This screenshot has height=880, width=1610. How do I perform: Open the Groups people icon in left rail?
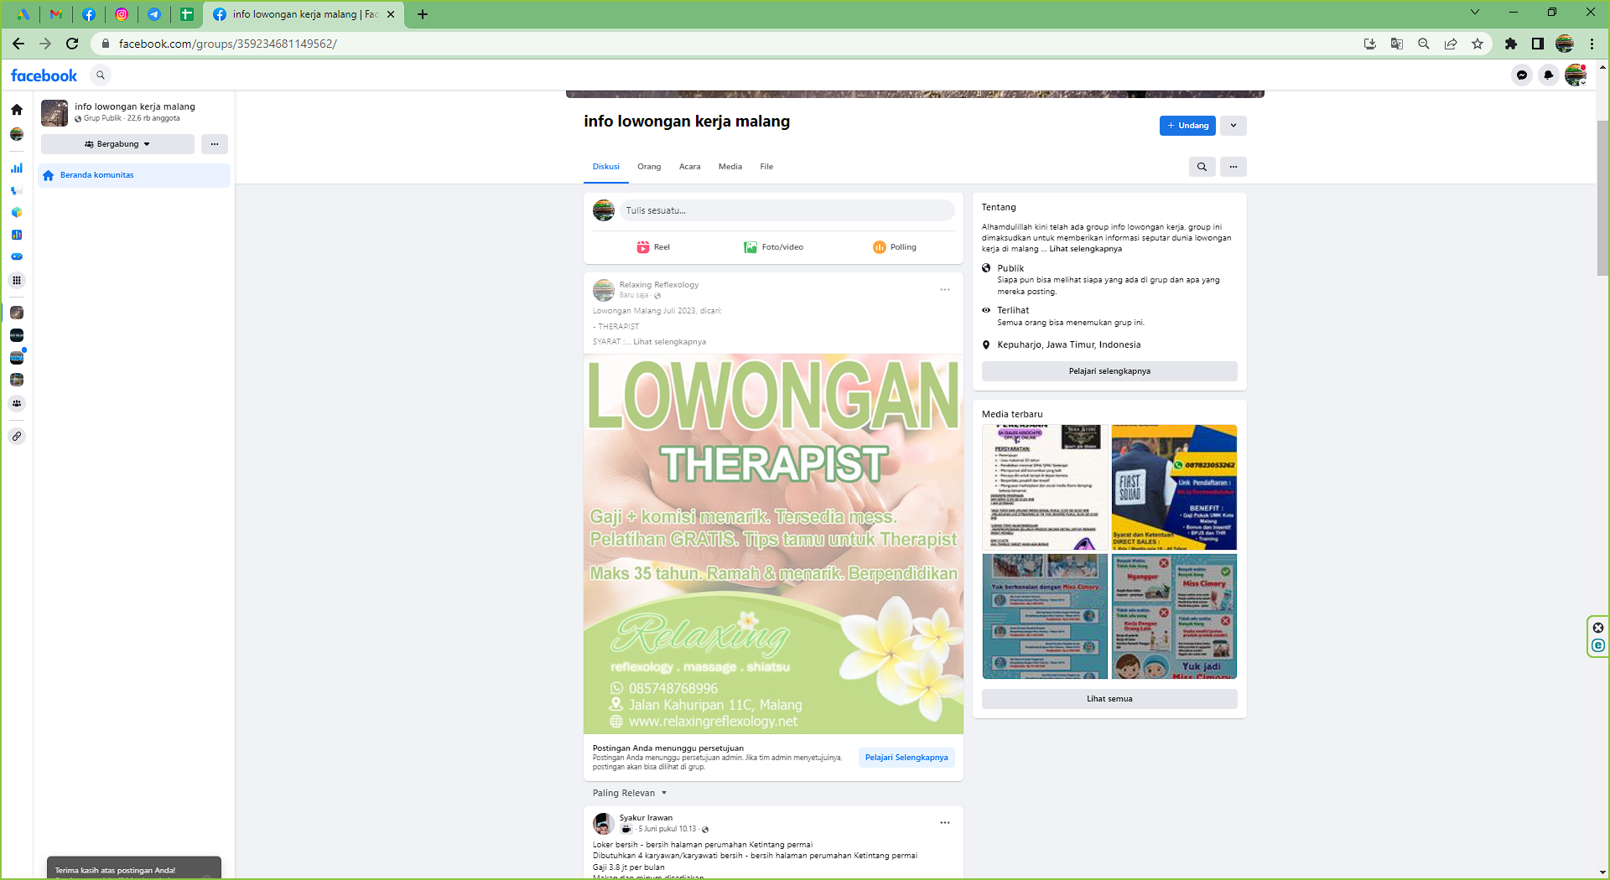click(17, 403)
